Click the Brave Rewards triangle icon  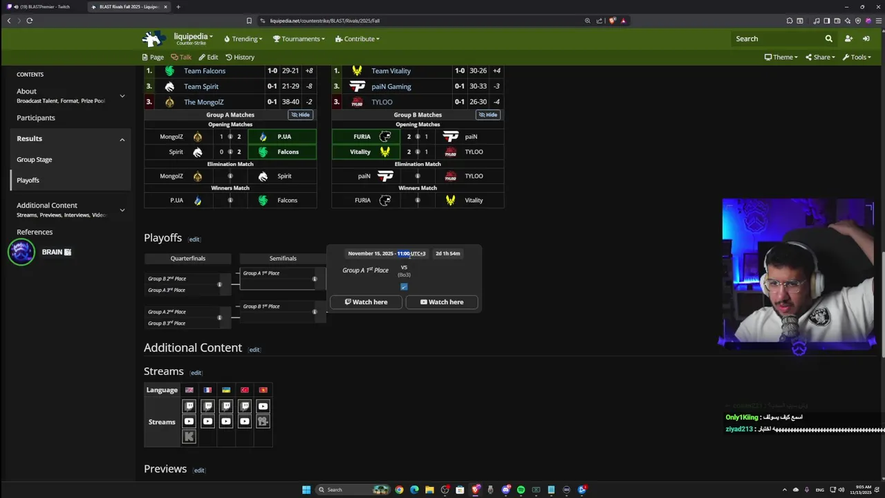tap(623, 21)
